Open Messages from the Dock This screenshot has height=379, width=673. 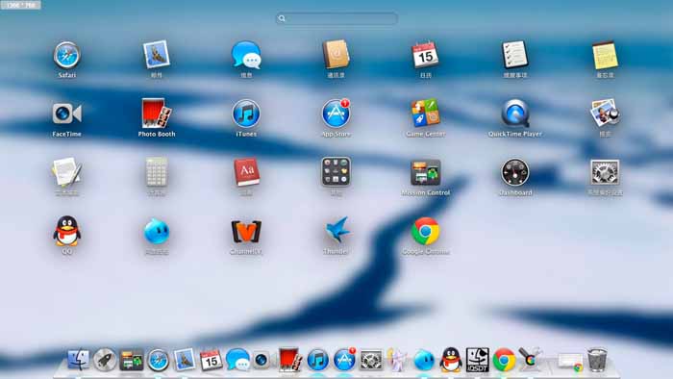click(237, 359)
